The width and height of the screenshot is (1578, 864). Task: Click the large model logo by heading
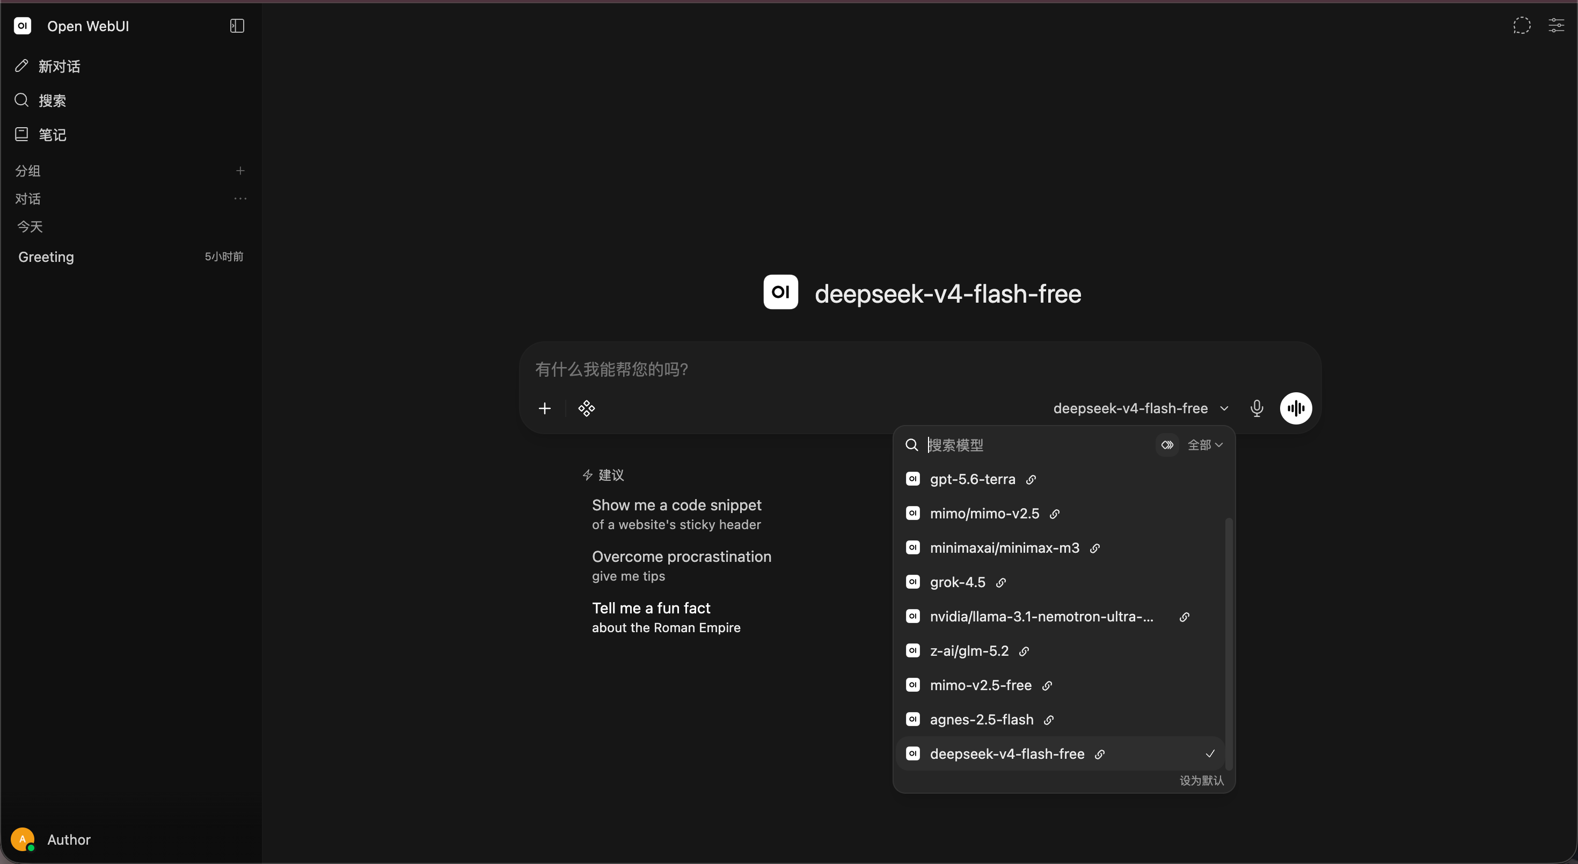(780, 292)
